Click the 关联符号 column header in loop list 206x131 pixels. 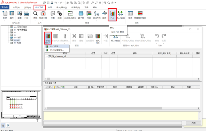pos(101,87)
